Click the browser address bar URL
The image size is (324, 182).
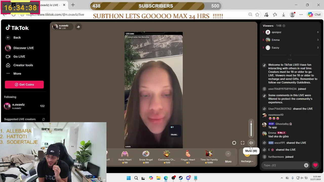(55, 15)
